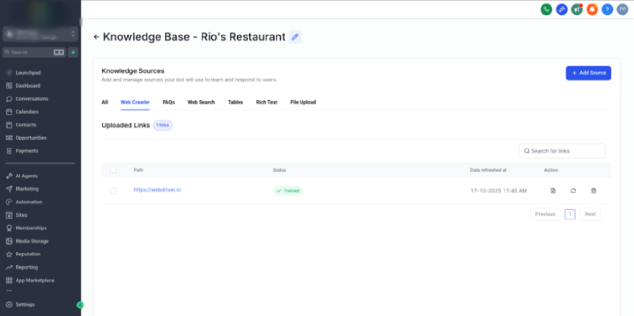Click the Data refreshed at column header
634x316 pixels.
488,170
